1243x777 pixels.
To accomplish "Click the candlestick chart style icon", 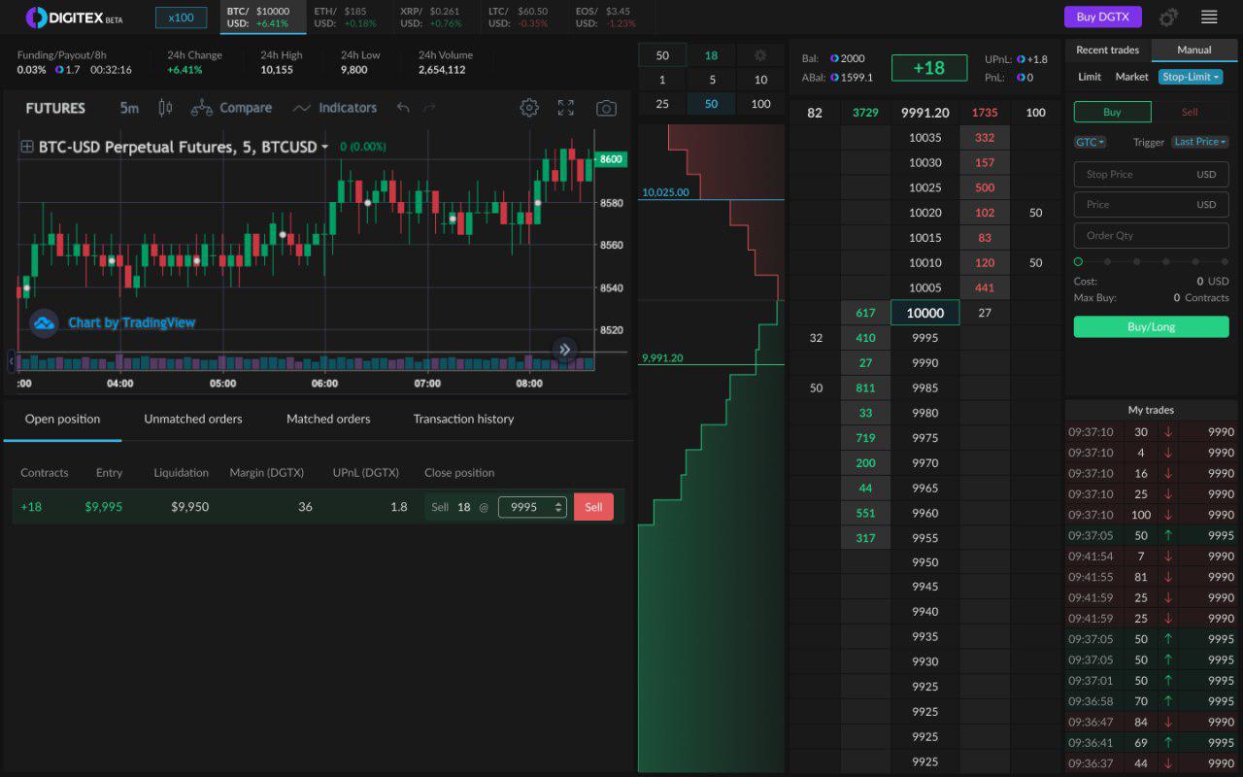I will (165, 108).
